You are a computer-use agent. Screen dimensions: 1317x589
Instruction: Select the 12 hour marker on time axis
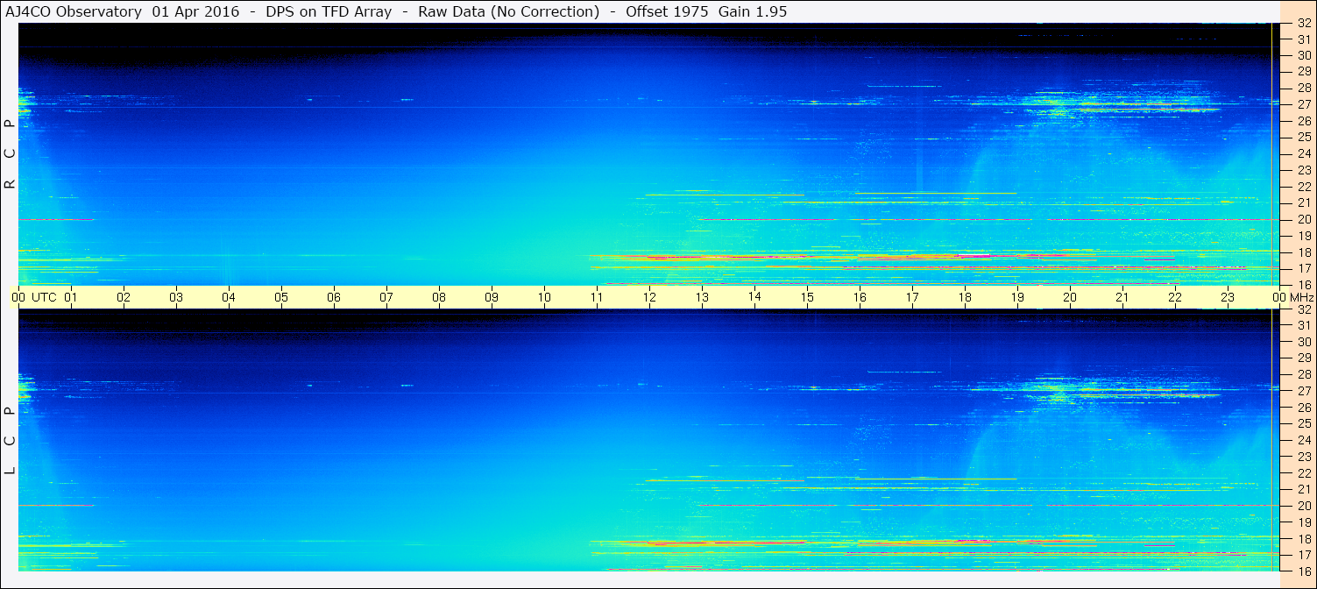(x=649, y=297)
